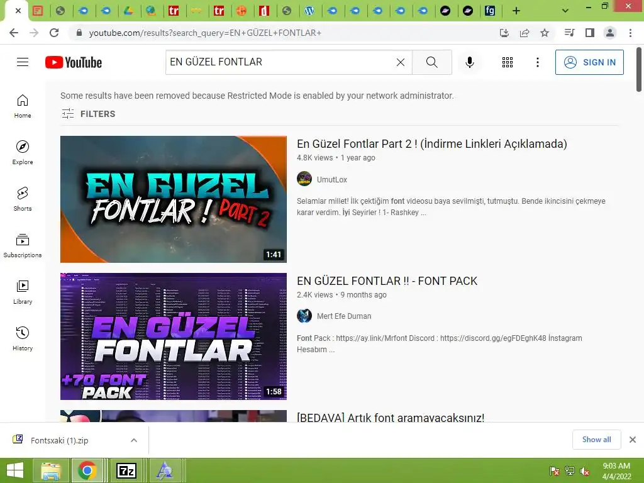Viewport: 644px width, 483px height.
Task: Go to Home in the sidebar
Action: (23, 106)
